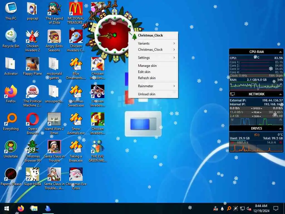The width and height of the screenshot is (285, 214).
Task: Open the clock showing 8:44 AM
Action: [261, 208]
